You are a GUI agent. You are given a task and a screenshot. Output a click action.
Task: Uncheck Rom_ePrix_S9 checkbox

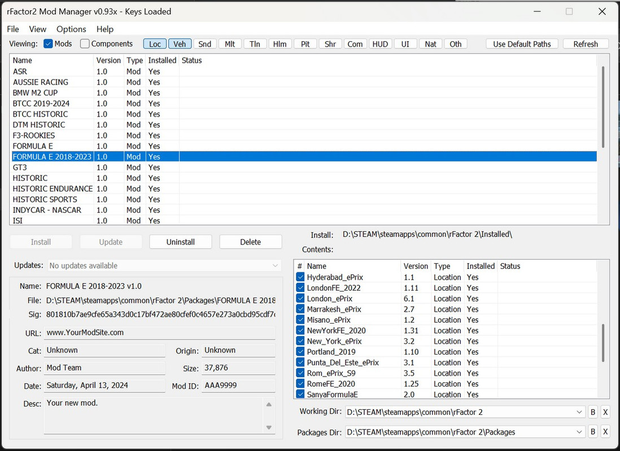click(x=300, y=373)
